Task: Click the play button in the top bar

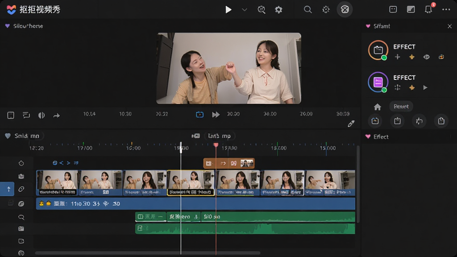Action: click(228, 10)
